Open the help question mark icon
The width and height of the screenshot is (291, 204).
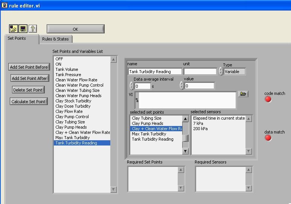(33, 28)
